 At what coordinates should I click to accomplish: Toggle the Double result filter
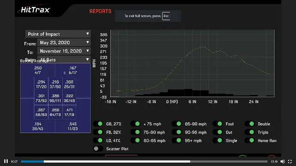point(250,124)
